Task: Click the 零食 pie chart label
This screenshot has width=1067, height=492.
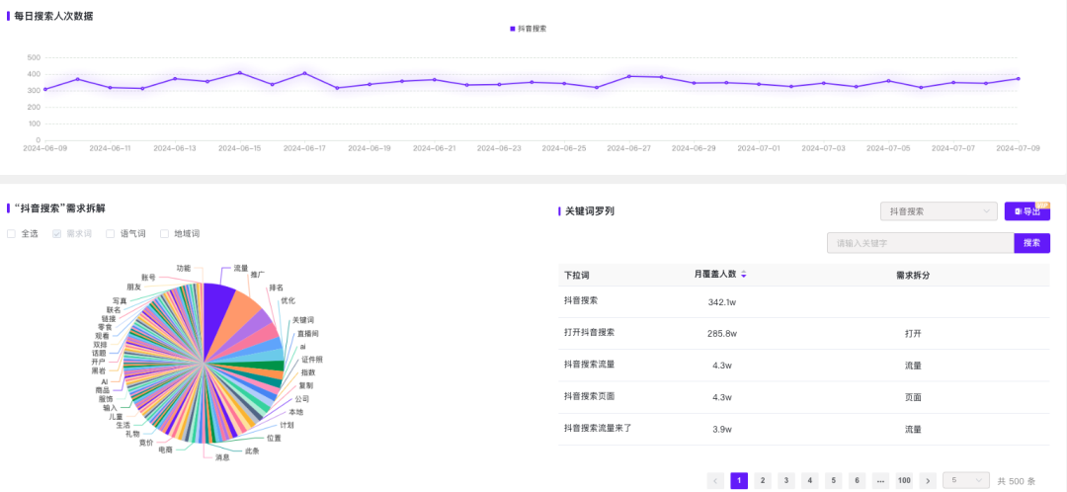Action: (x=104, y=327)
